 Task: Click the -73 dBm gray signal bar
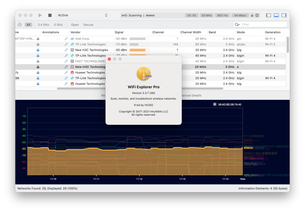click(139, 44)
